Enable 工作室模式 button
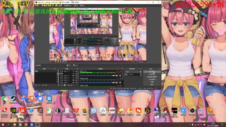This screenshot has height=127, width=226. 152,79
